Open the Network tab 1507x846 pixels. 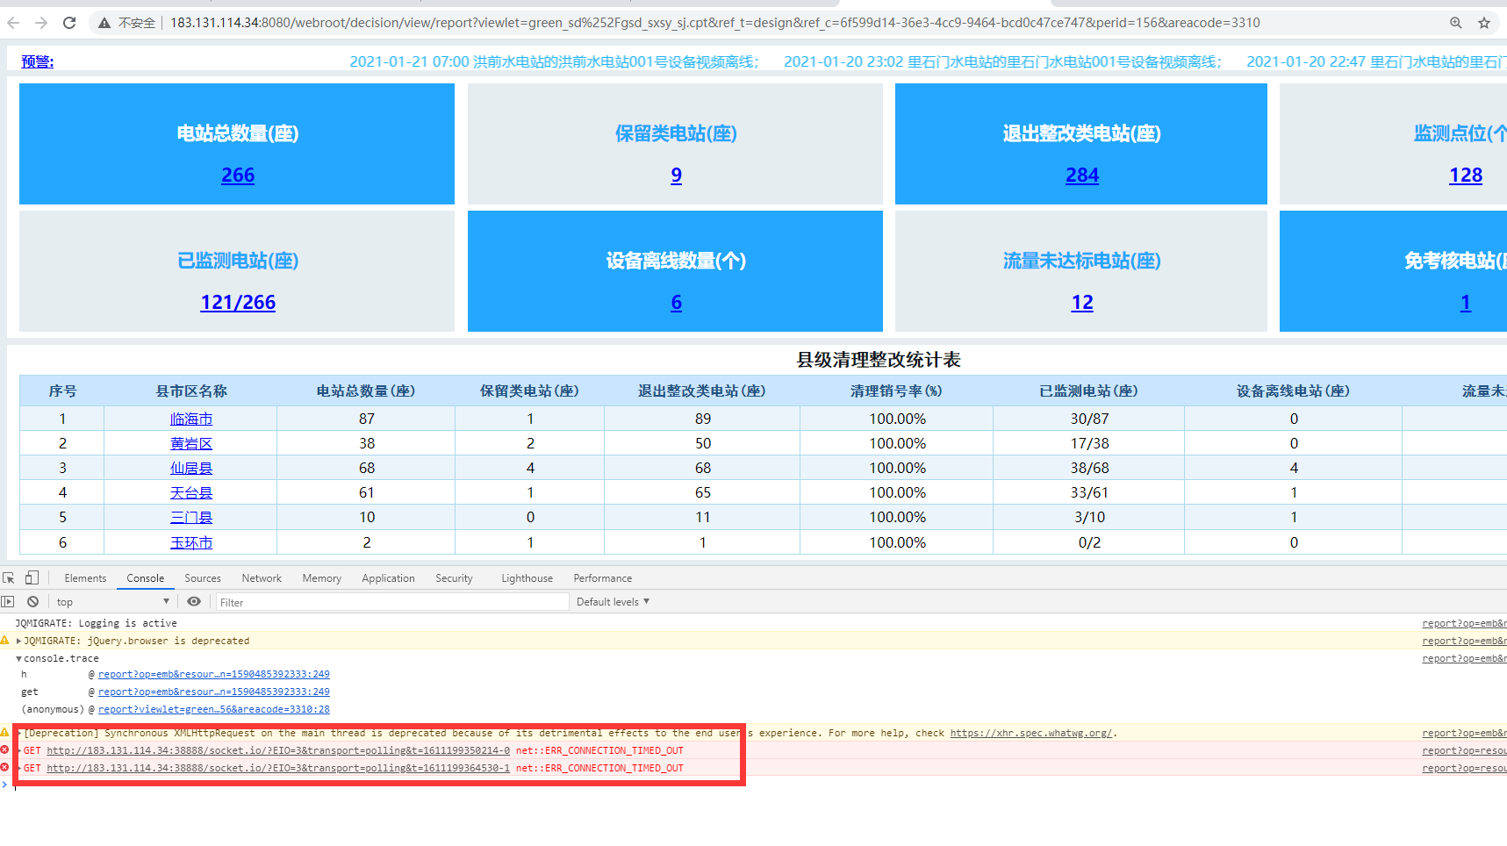click(262, 578)
